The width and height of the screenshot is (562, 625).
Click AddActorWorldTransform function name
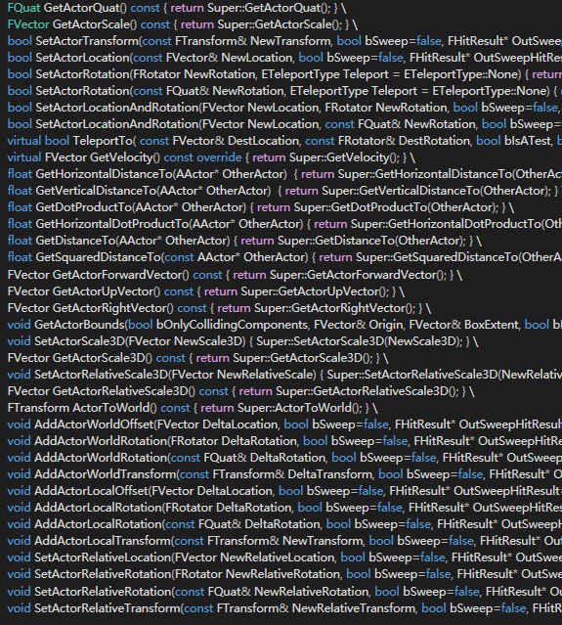105,474
